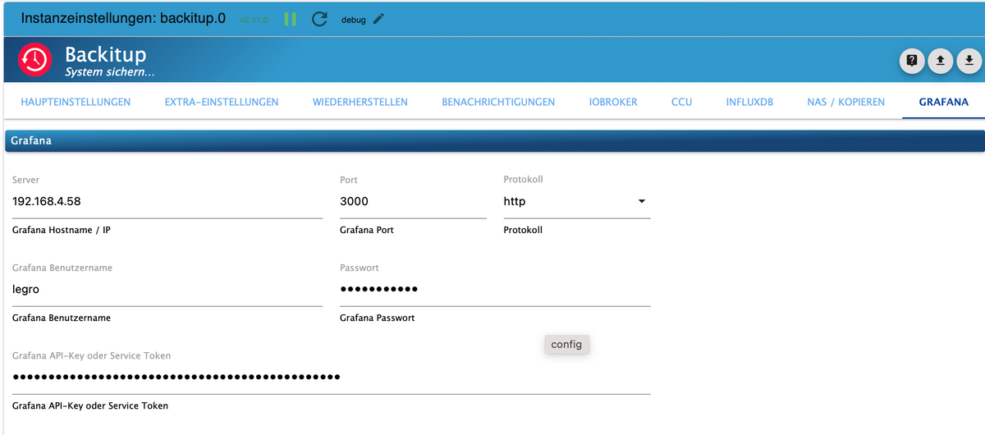Screen dimensions: 985x435
Task: Open the ioBroker tab
Action: pos(613,103)
